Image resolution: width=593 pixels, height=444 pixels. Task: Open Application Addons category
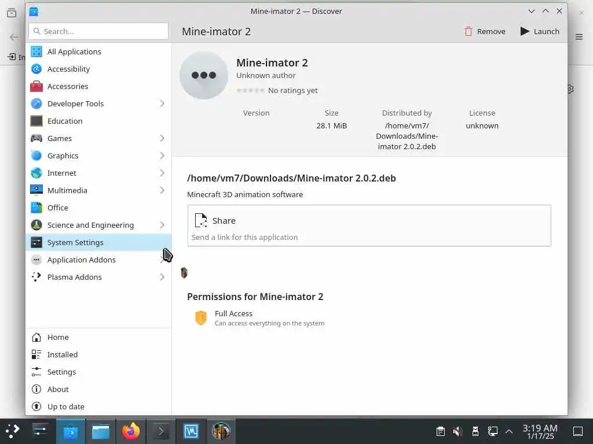[98, 260]
